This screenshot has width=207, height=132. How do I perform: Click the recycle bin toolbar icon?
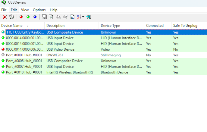[x=12, y=17]
